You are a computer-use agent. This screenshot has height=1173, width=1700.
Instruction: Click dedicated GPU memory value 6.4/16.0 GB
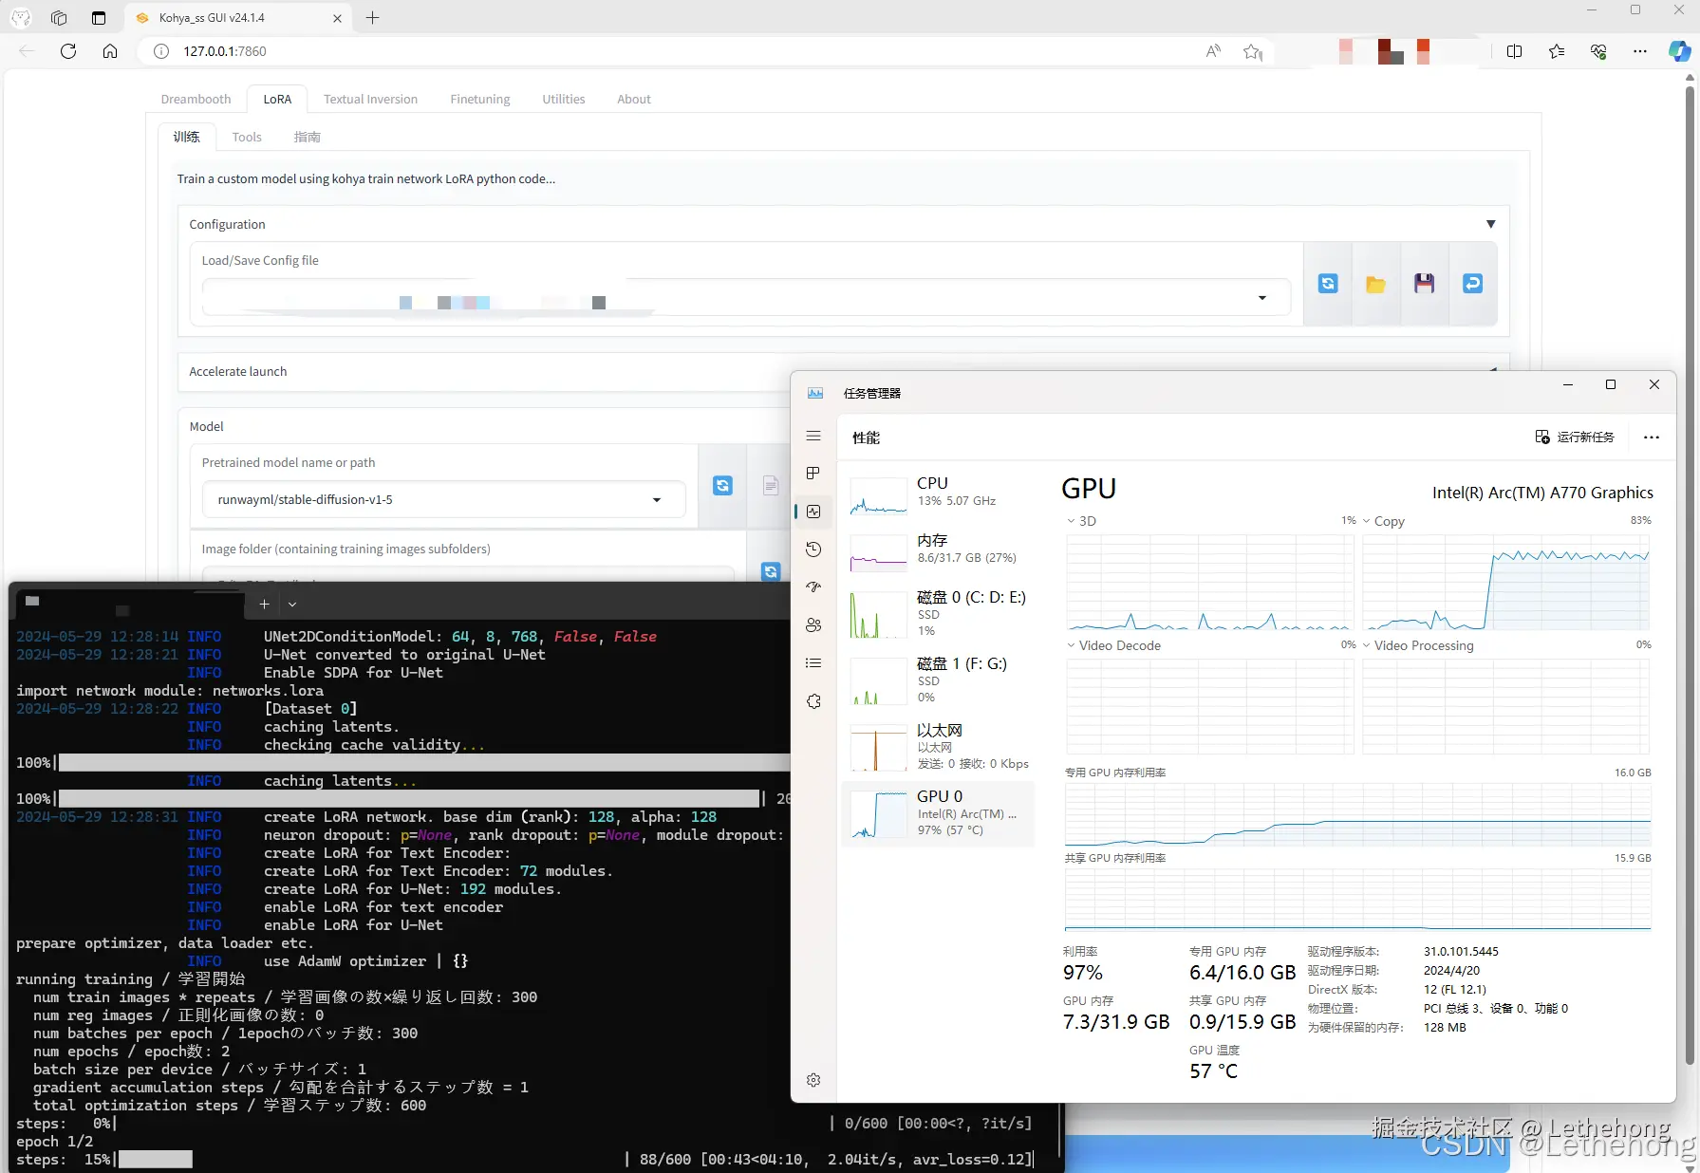(1242, 973)
